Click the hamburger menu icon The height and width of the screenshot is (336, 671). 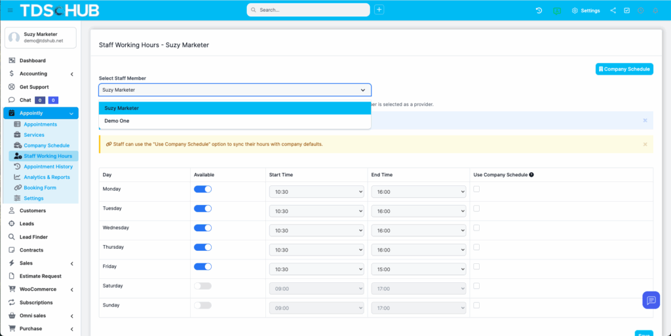[10, 10]
